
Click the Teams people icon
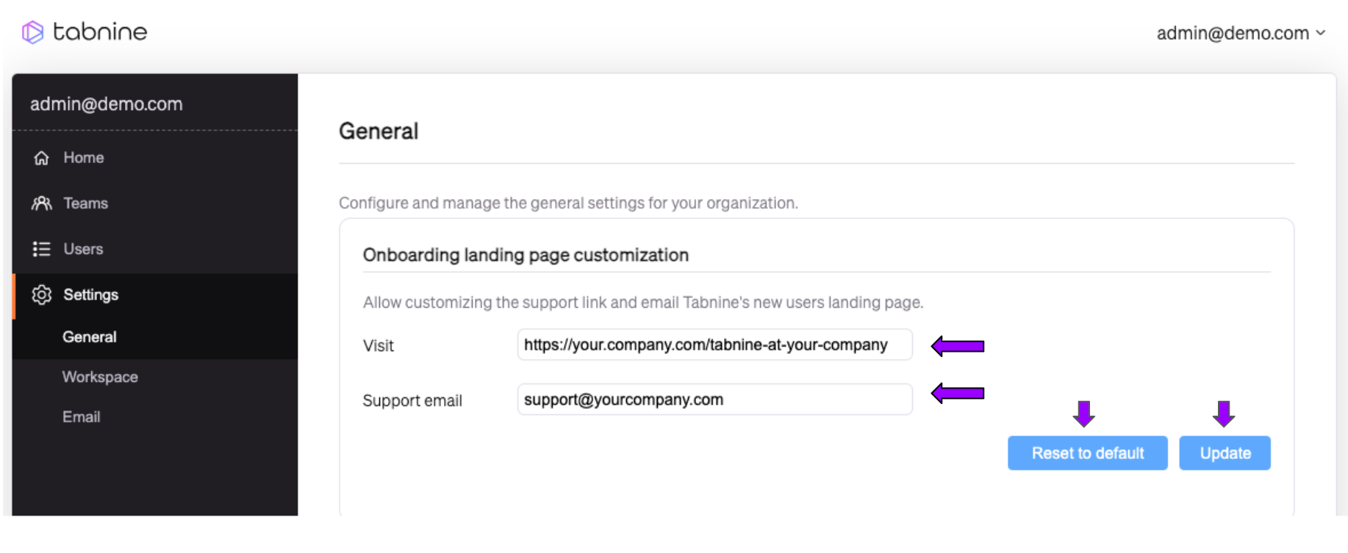(x=42, y=203)
